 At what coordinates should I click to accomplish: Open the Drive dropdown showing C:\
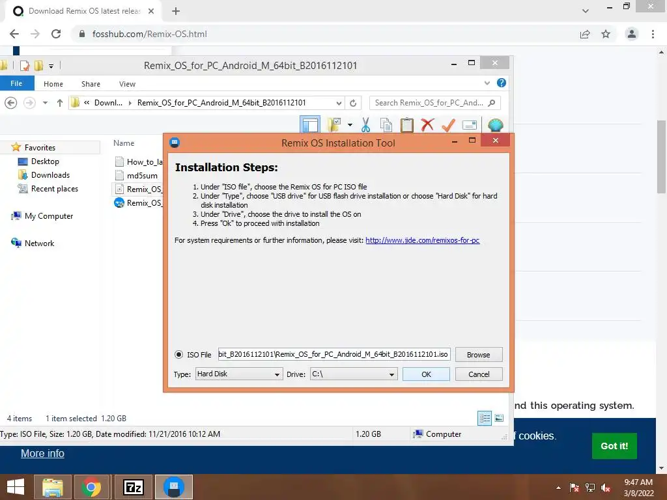pos(354,374)
